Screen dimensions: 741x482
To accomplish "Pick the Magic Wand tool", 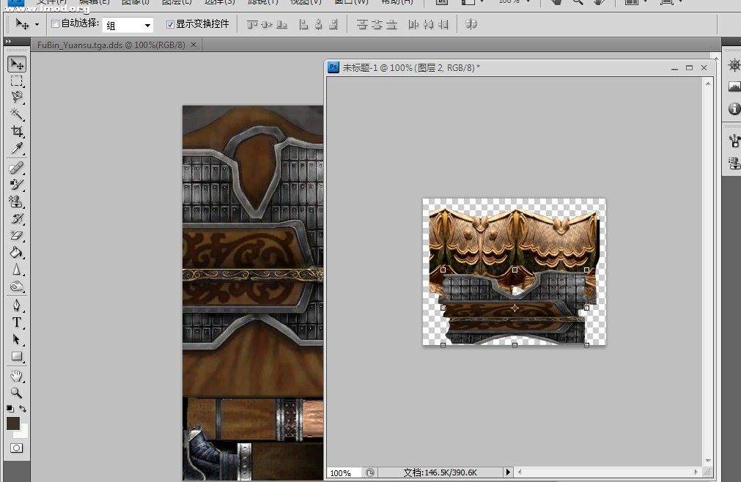I will click(16, 115).
